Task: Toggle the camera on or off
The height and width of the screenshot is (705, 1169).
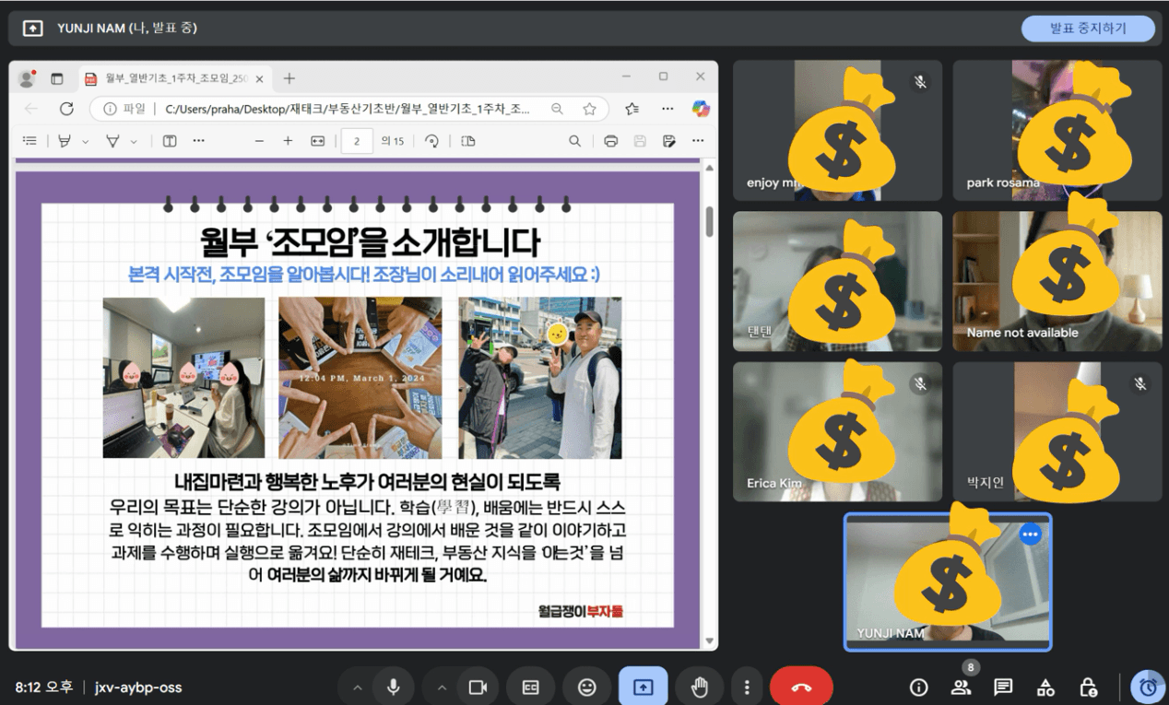Action: [478, 687]
